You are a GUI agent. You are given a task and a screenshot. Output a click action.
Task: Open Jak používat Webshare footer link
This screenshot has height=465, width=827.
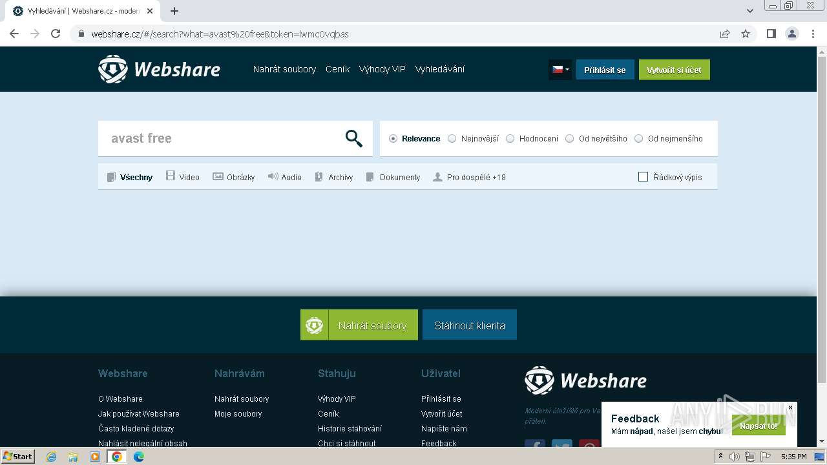click(139, 414)
